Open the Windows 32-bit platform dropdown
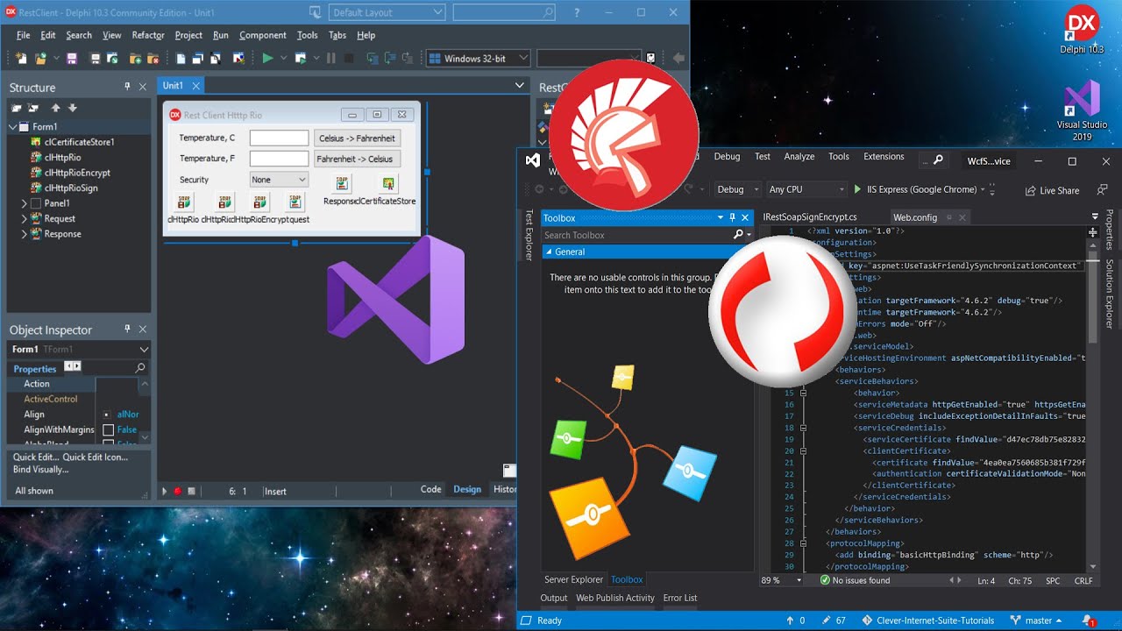 click(x=478, y=59)
